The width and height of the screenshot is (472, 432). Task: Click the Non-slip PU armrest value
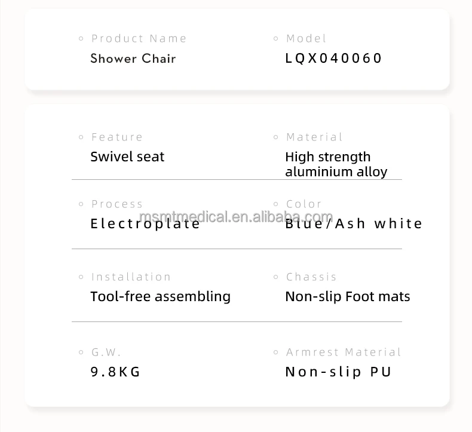click(x=338, y=372)
